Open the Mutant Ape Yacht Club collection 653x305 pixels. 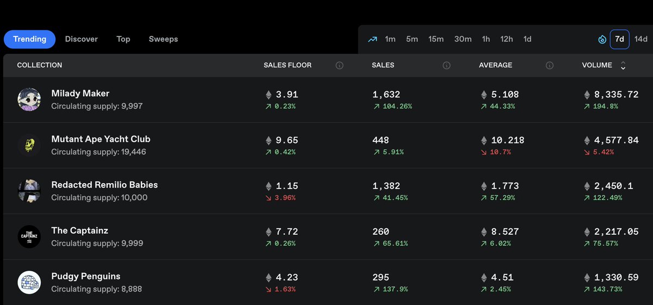click(x=101, y=139)
